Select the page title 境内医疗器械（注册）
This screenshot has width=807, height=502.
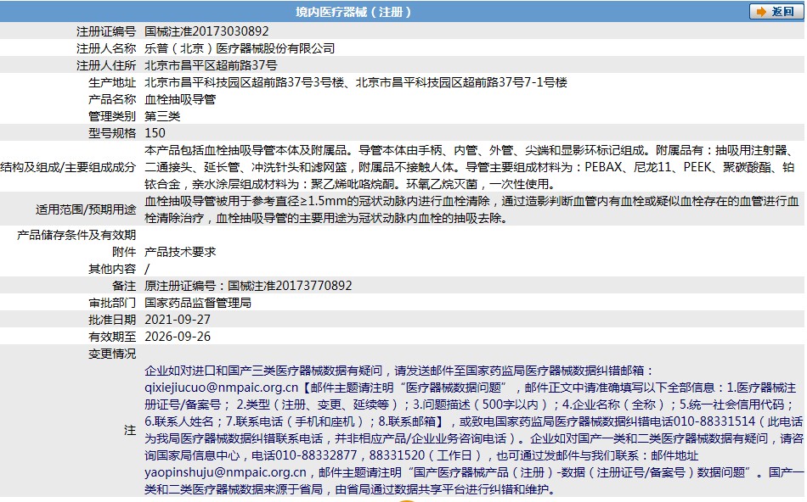[353, 12]
